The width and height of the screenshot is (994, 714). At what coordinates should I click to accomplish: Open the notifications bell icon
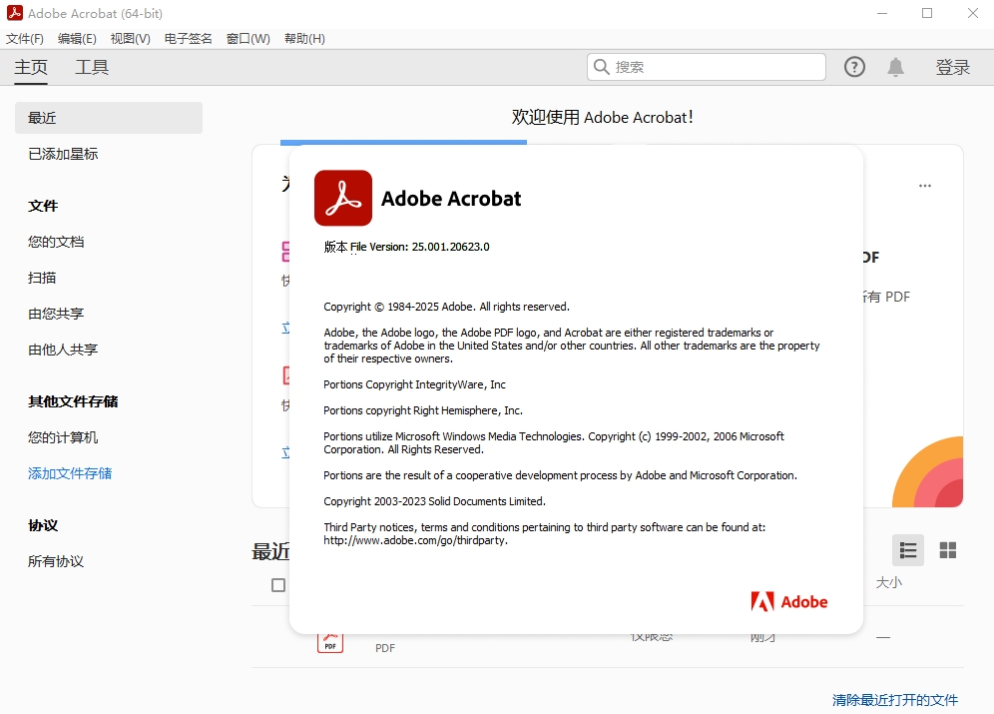(895, 67)
